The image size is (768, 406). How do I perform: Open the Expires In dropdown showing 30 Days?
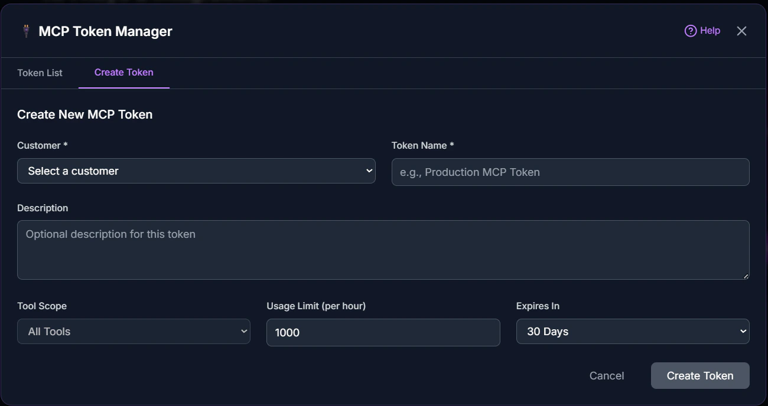point(632,331)
